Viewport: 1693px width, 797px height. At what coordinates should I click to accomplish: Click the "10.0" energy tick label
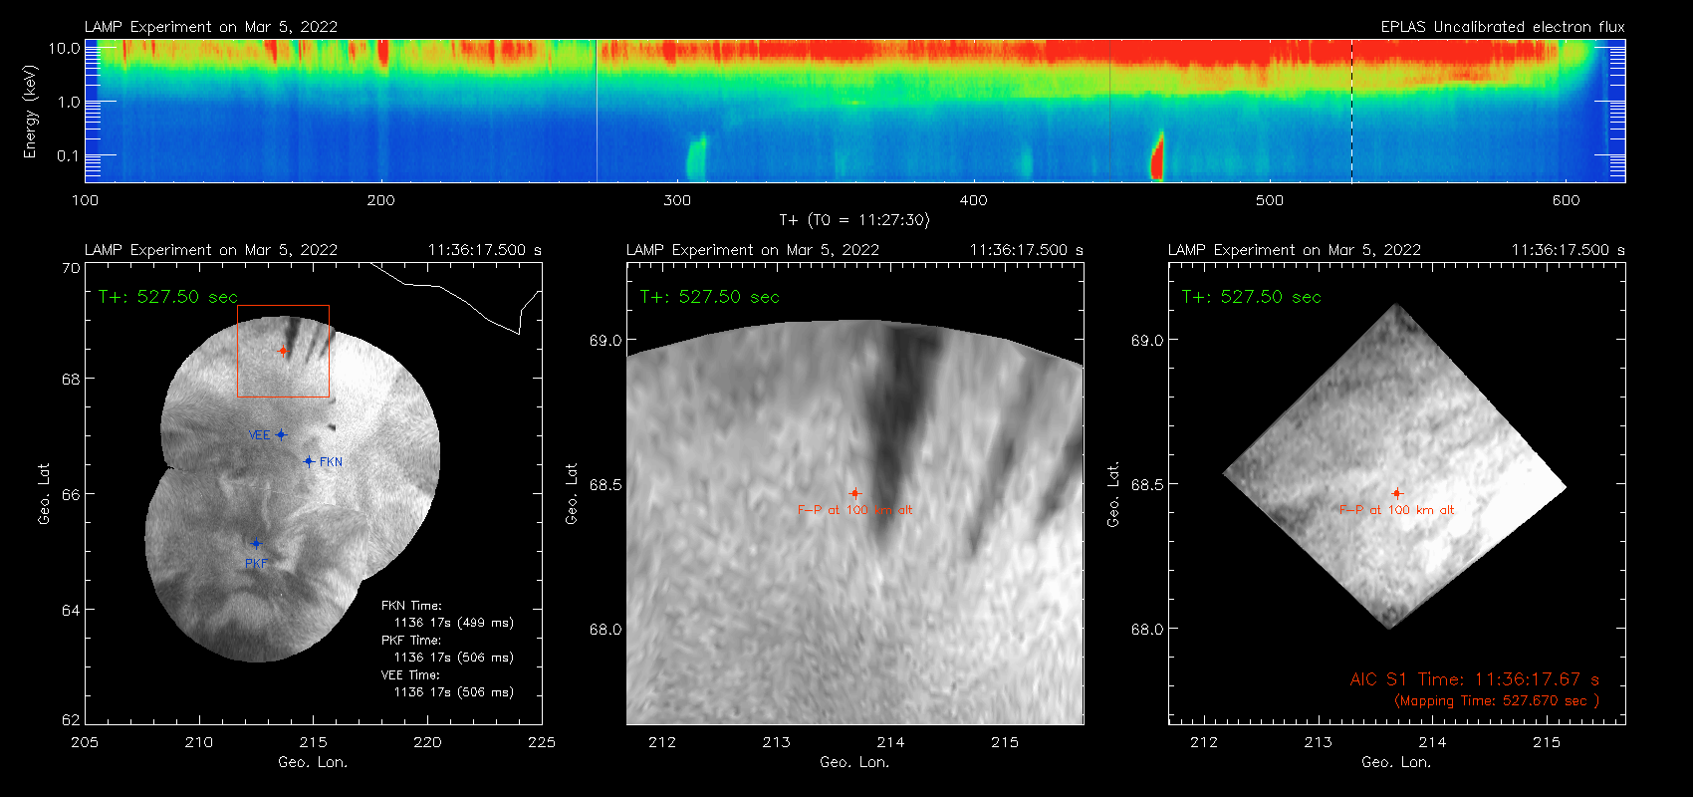[65, 48]
